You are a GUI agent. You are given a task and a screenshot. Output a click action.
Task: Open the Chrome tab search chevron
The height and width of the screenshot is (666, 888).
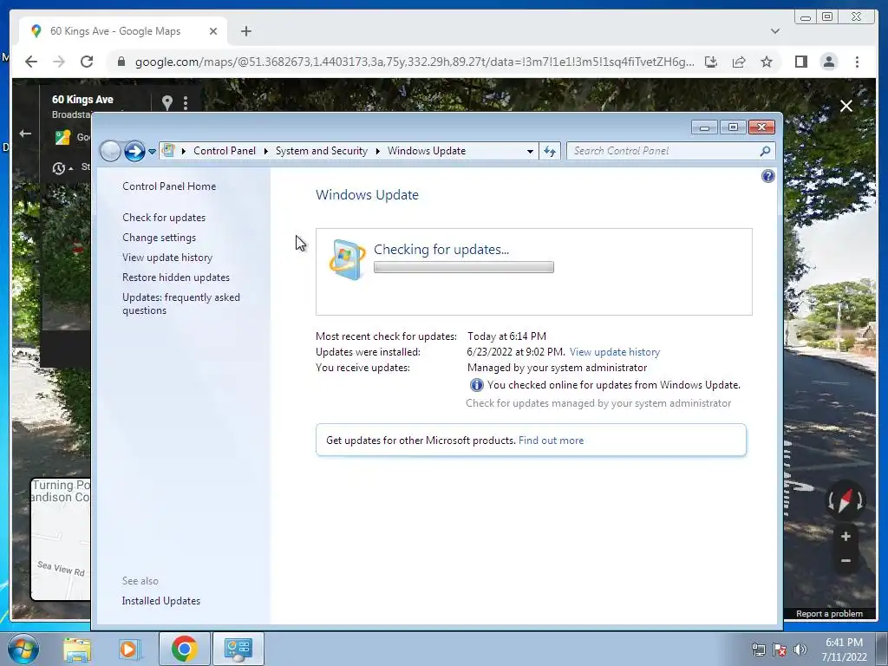(x=775, y=31)
